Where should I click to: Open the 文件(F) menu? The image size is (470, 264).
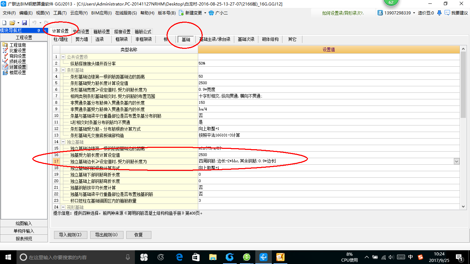tap(9, 13)
